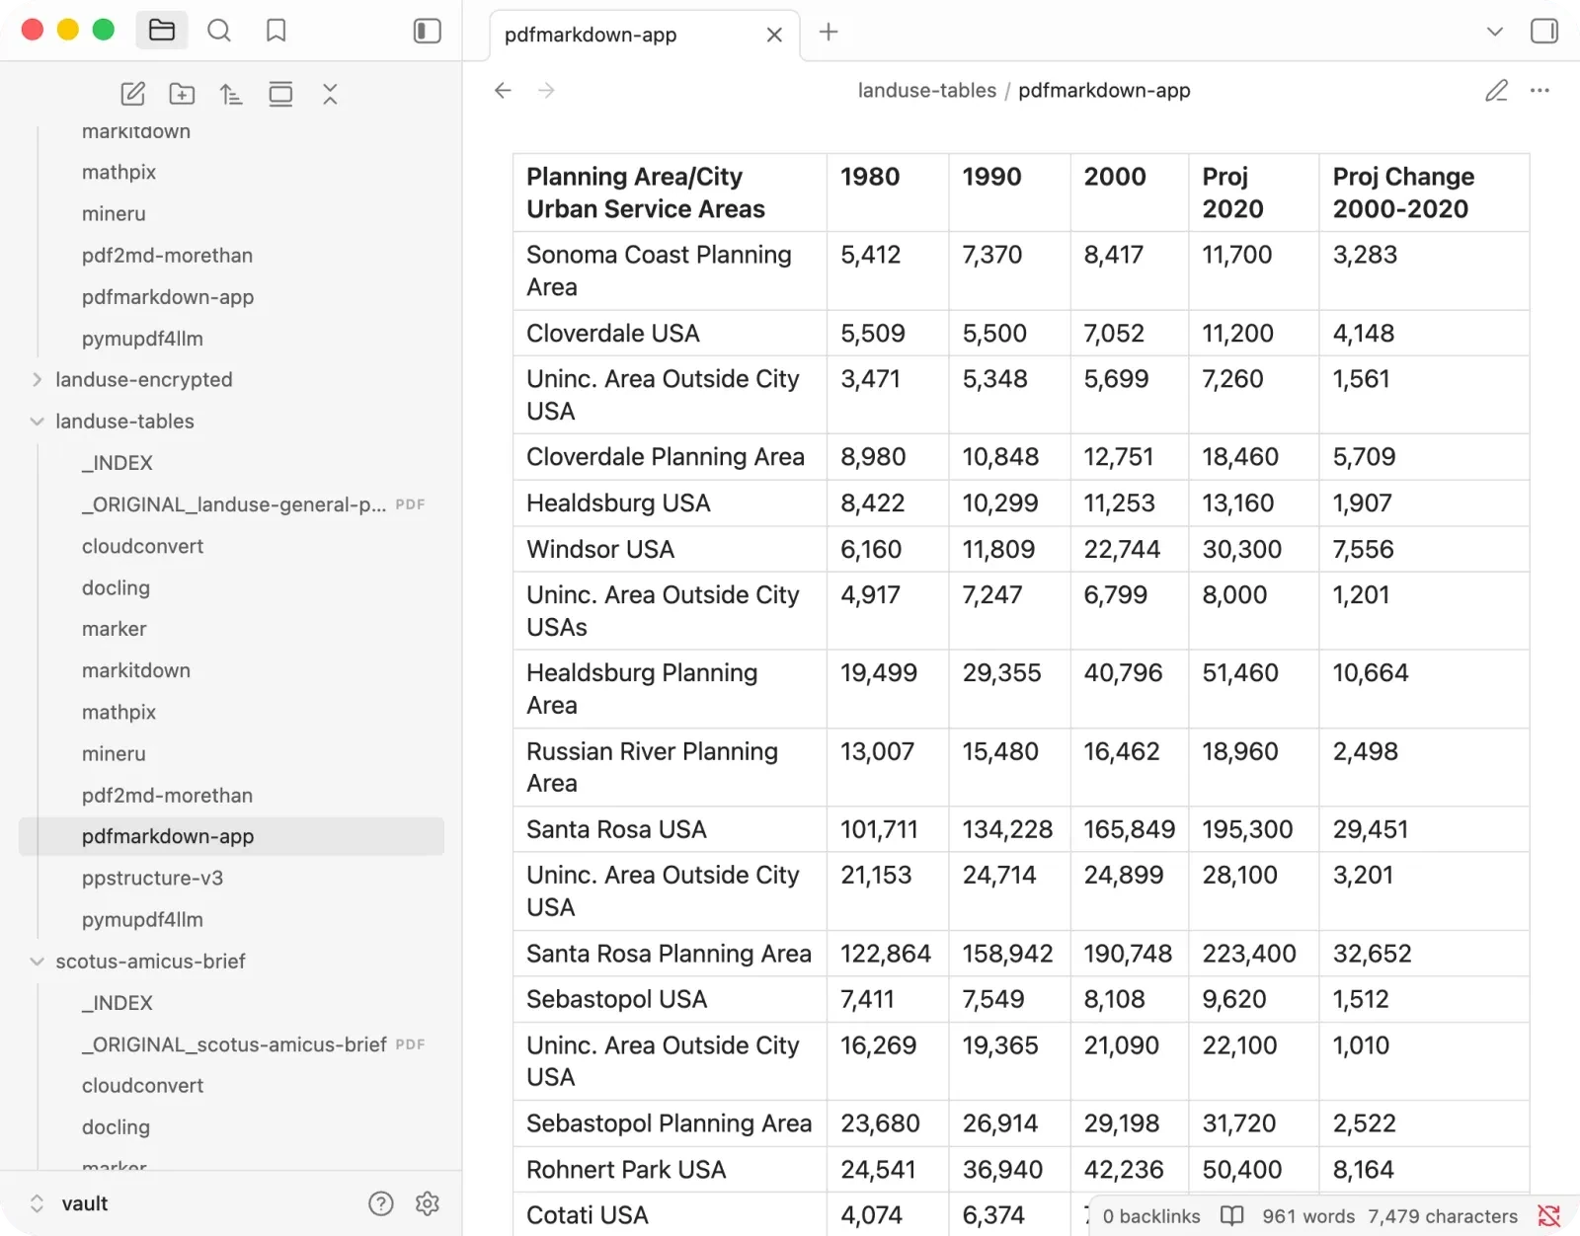The height and width of the screenshot is (1236, 1580).
Task: Click the 7,479 characters count
Action: [1443, 1216]
